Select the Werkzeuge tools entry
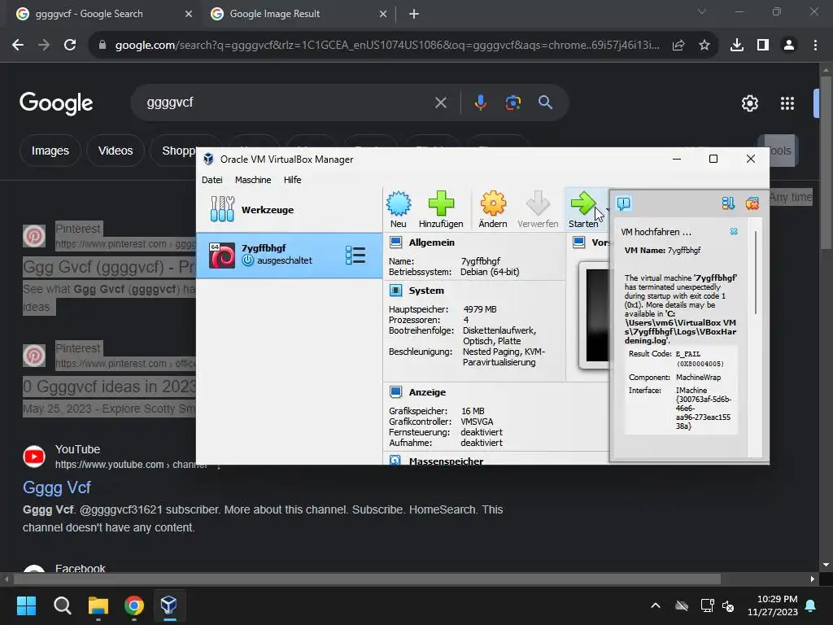 (x=289, y=210)
